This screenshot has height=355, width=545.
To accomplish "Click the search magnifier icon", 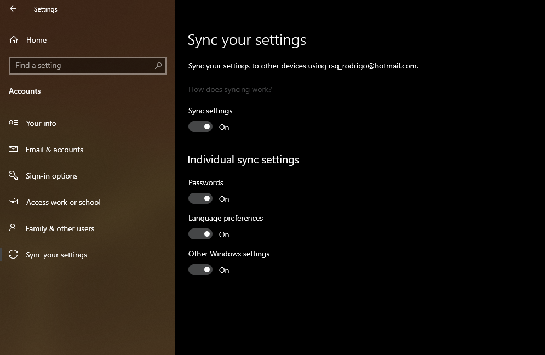I will 158,65.
